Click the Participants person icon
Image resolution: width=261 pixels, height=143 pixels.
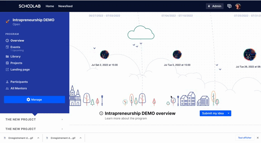(x=7, y=82)
